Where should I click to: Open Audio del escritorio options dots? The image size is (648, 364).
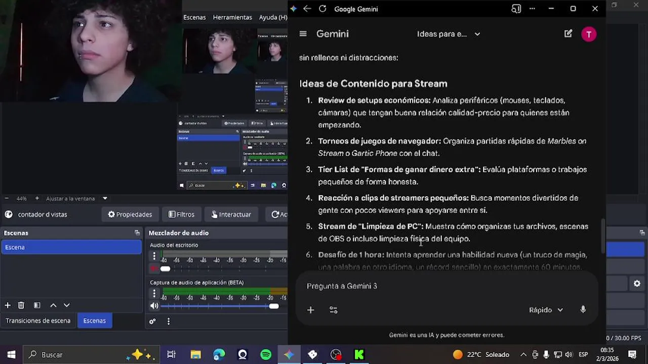[154, 256]
